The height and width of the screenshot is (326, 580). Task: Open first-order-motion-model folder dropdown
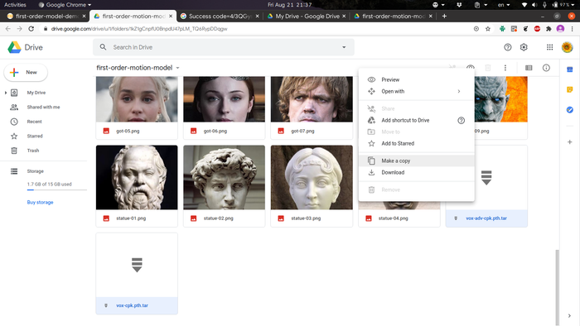pos(177,68)
